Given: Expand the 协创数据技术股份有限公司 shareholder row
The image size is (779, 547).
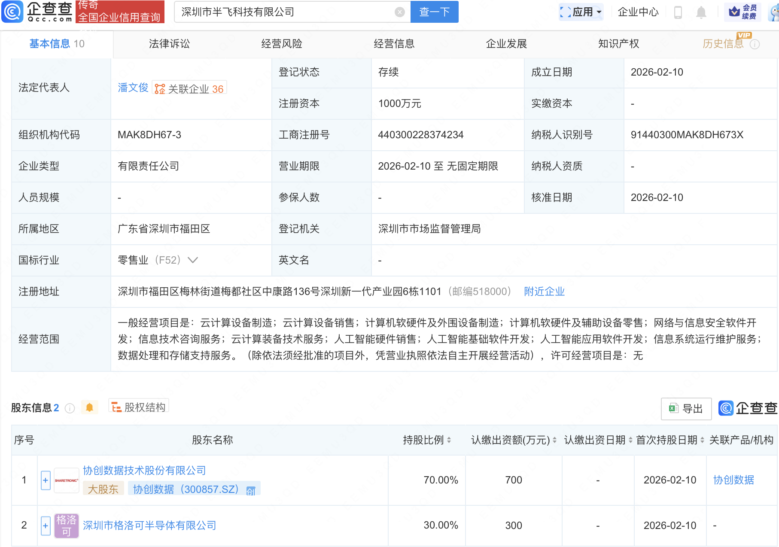Looking at the screenshot, I should (x=46, y=480).
